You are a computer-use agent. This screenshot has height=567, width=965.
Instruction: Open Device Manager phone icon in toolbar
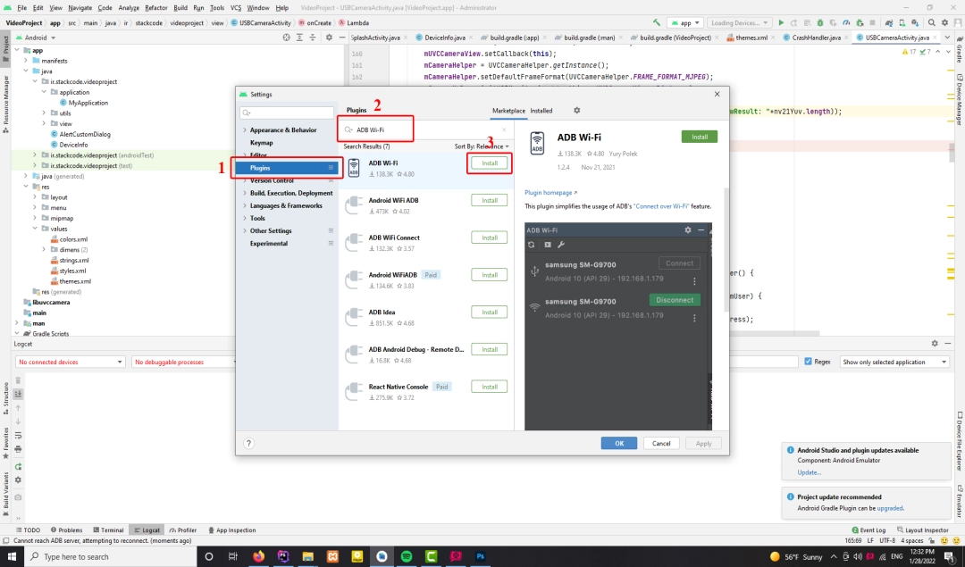tap(902, 22)
